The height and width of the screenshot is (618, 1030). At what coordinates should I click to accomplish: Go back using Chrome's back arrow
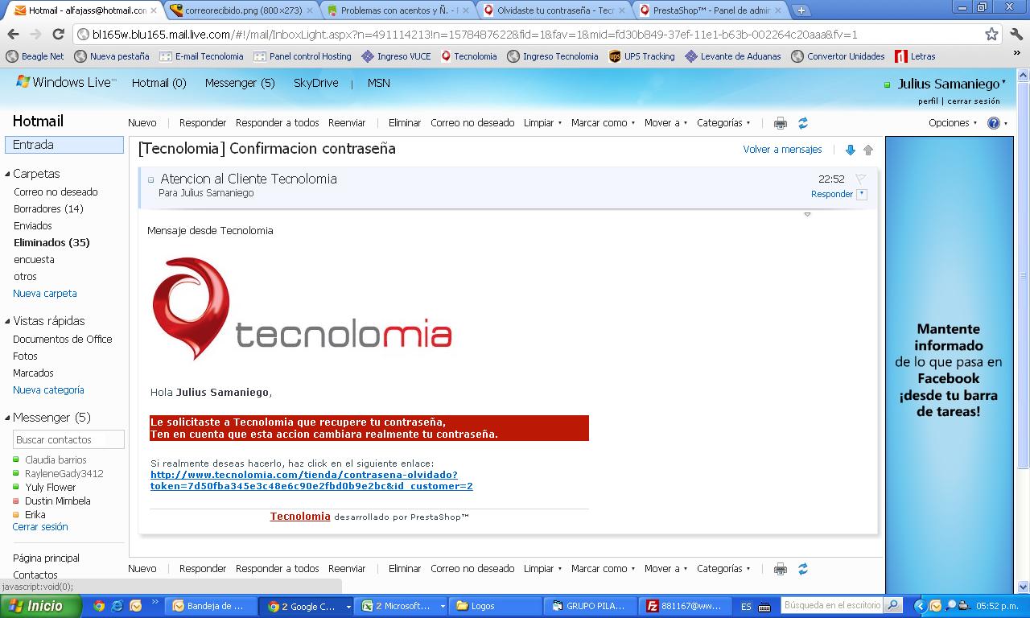(13, 34)
